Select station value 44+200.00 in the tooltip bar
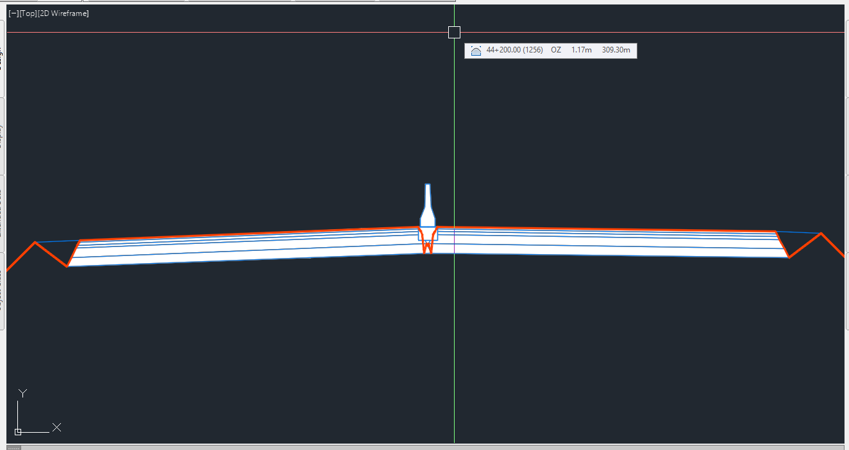849x450 pixels. 503,50
